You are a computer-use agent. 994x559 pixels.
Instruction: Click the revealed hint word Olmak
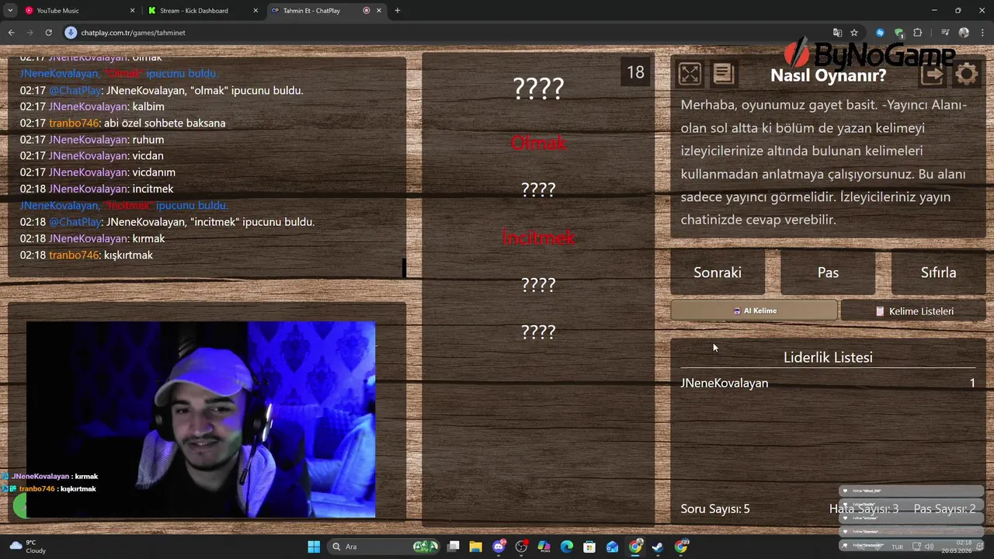pos(538,143)
